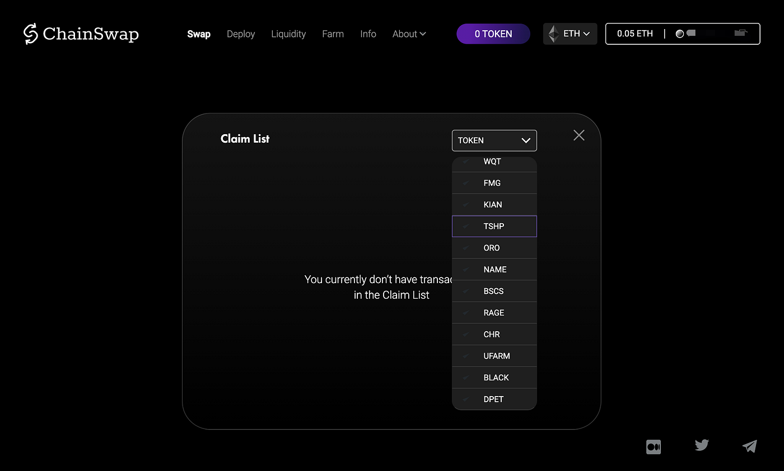
Task: Select BSCS from token list
Action: [x=494, y=291]
